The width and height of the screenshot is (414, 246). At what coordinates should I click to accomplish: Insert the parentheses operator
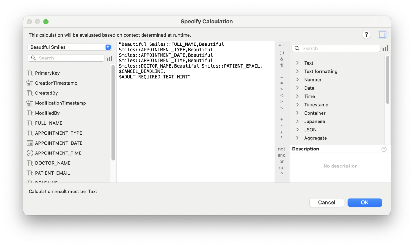coord(281,52)
